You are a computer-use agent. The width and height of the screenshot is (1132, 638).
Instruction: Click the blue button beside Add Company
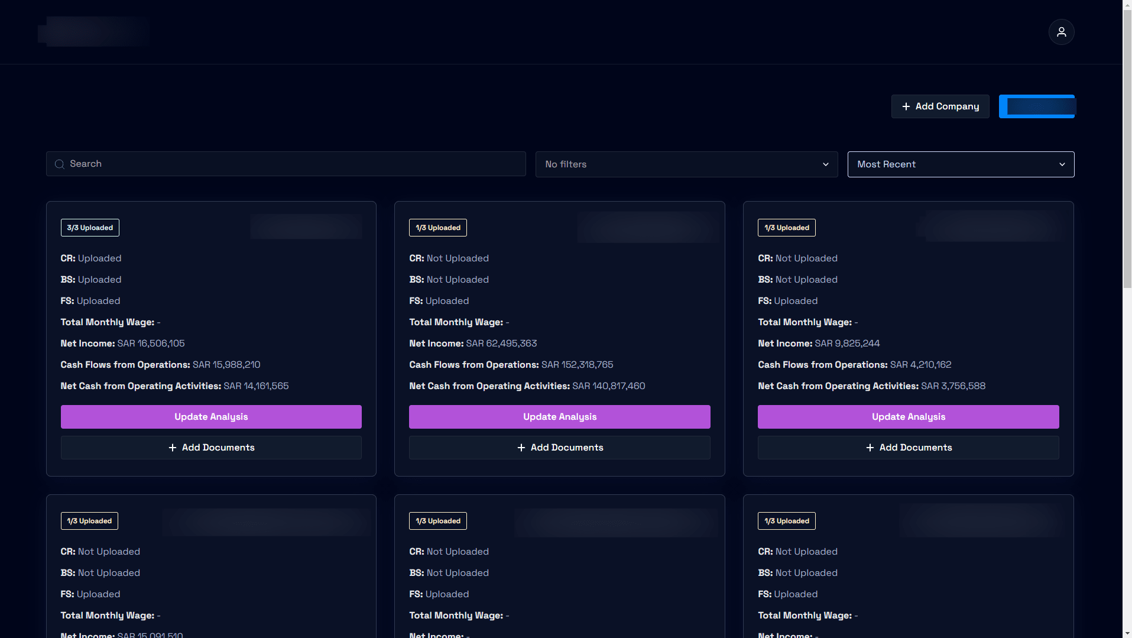[1037, 106]
